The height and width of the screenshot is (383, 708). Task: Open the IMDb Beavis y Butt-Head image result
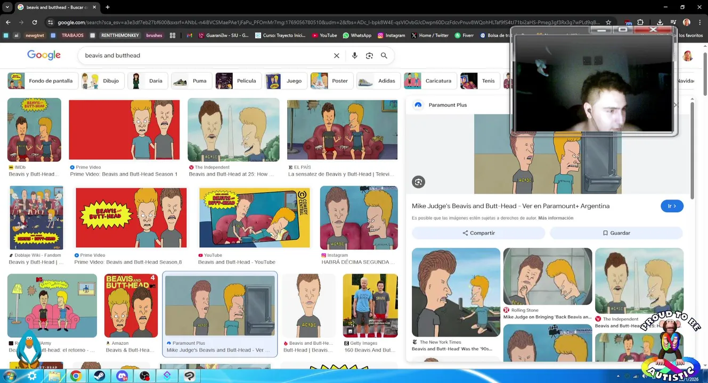34,130
